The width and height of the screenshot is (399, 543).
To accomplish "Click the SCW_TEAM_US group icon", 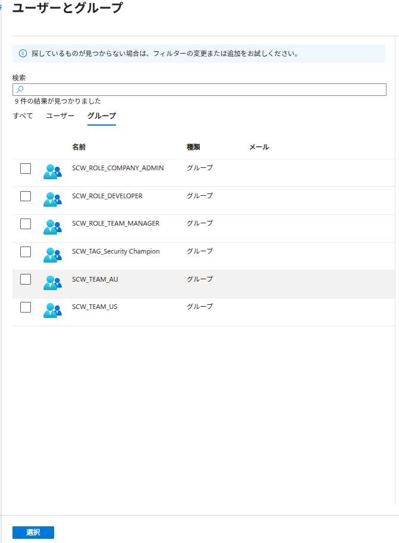I will coord(52,310).
